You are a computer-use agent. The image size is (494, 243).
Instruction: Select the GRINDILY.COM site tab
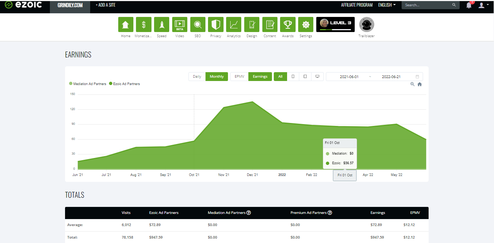click(70, 5)
